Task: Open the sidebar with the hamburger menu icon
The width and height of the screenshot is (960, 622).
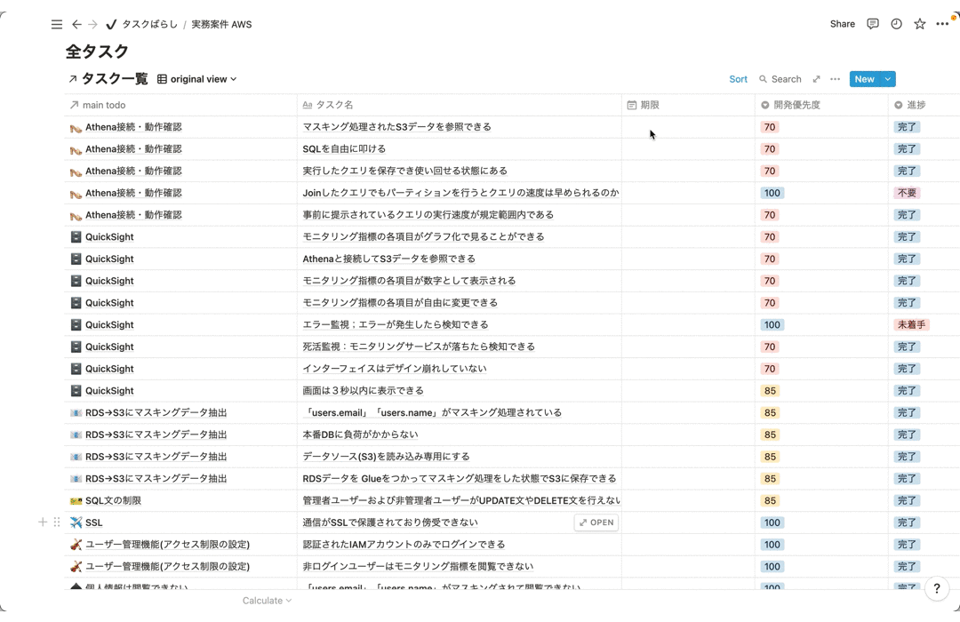Action: (56, 24)
